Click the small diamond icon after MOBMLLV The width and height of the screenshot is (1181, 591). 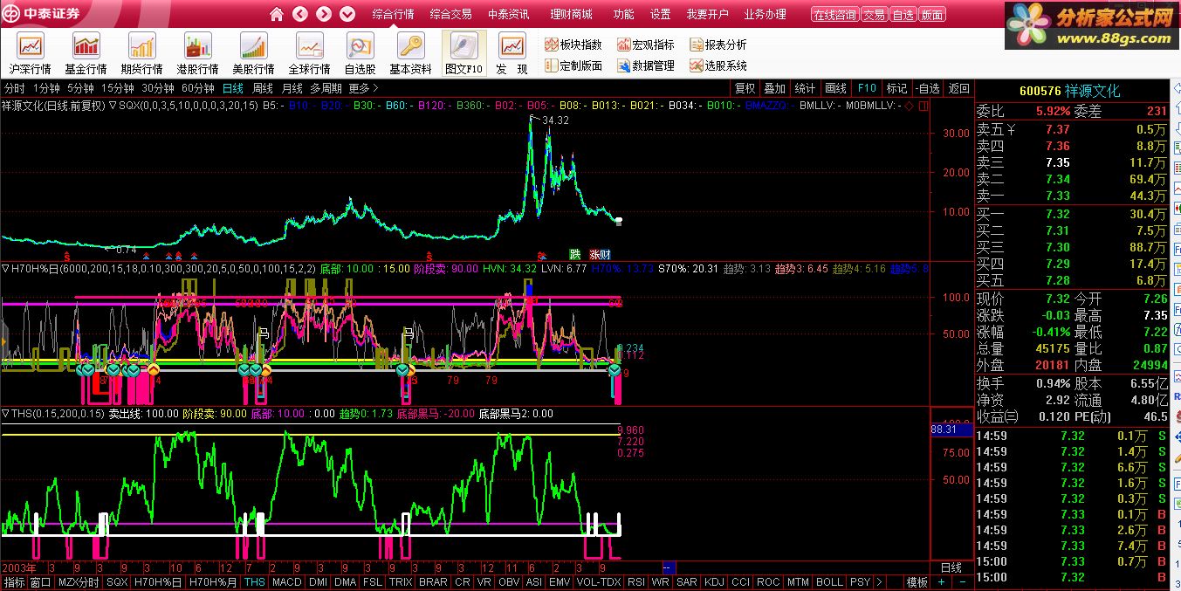[909, 106]
